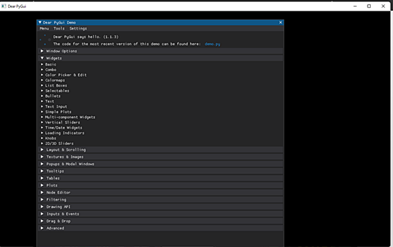The height and width of the screenshot is (247, 393).
Task: Click the Dear PyGui app icon in title bar
Action: [4, 6]
